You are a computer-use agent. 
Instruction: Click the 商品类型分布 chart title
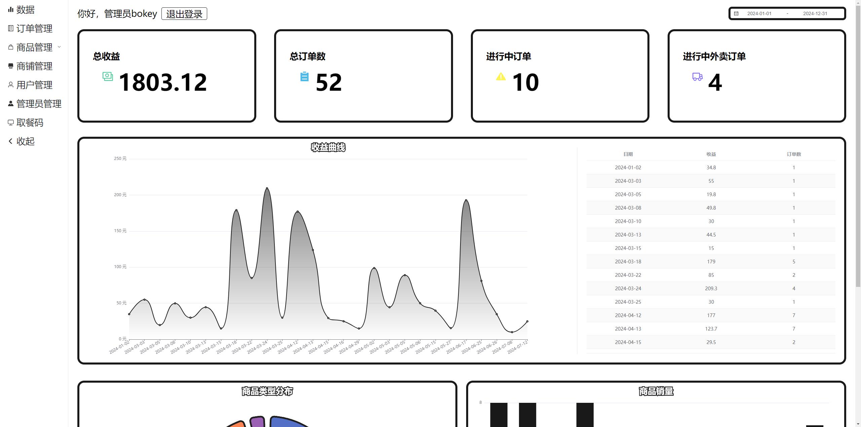click(x=267, y=391)
